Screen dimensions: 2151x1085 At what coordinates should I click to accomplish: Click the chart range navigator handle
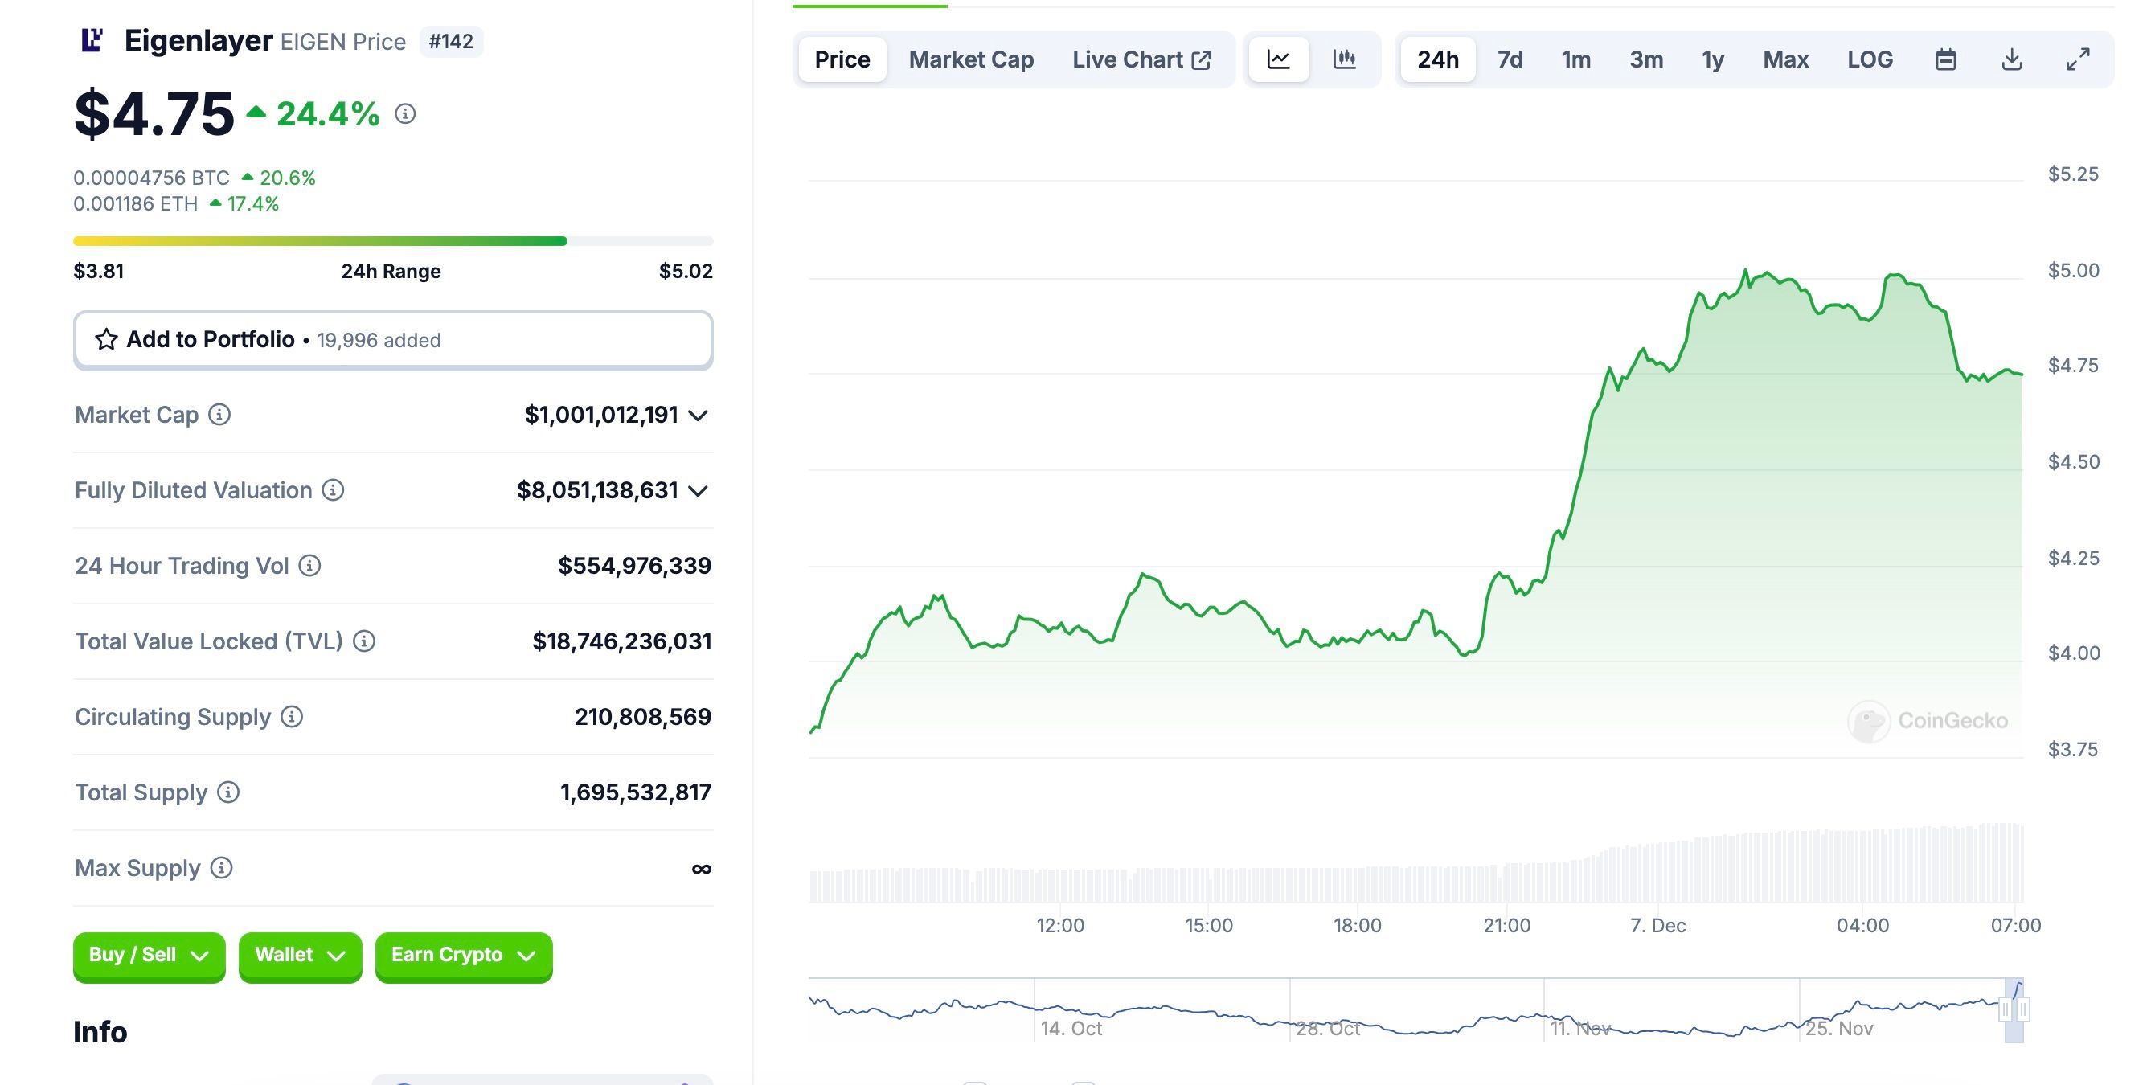point(2005,1010)
